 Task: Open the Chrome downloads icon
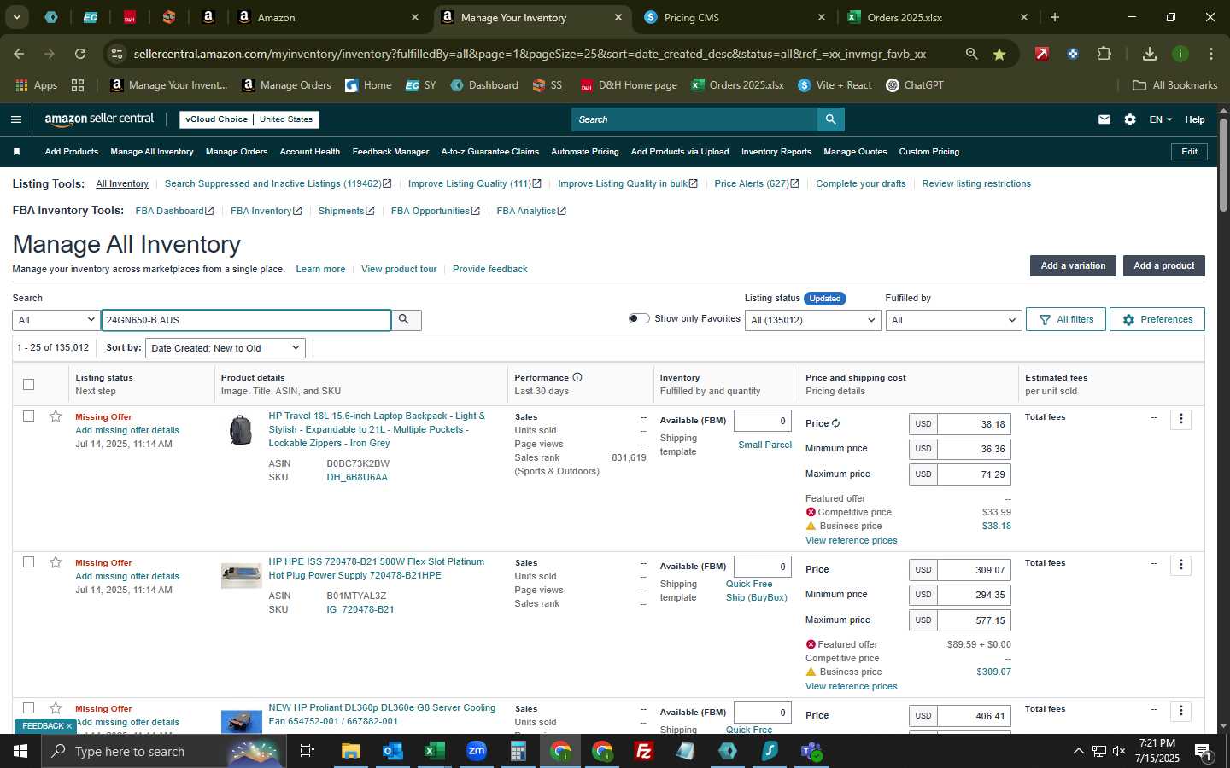[1149, 54]
